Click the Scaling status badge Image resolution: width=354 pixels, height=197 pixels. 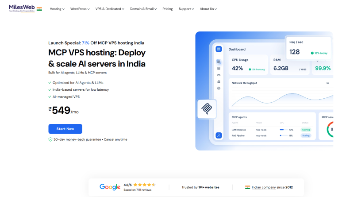306,135
